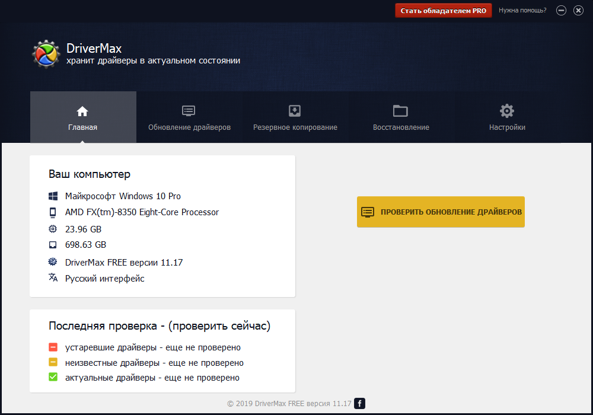This screenshot has height=415, width=593.
Task: Click the DriverMax version gear icon
Action: [53, 261]
